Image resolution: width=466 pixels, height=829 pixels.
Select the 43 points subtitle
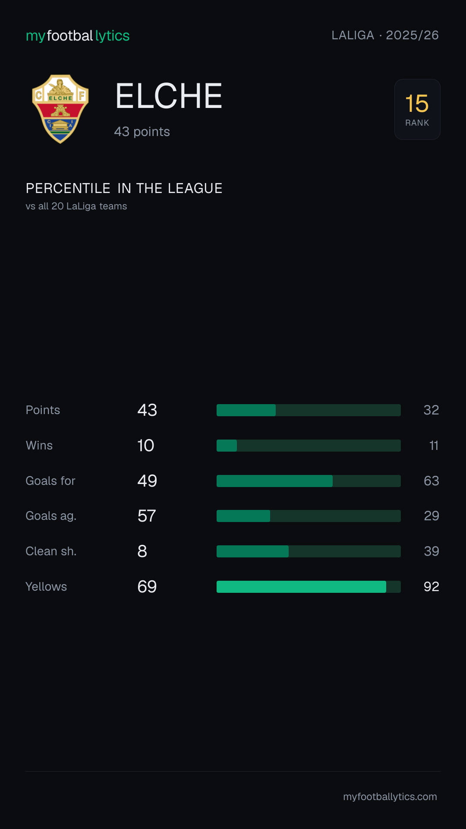pos(142,132)
